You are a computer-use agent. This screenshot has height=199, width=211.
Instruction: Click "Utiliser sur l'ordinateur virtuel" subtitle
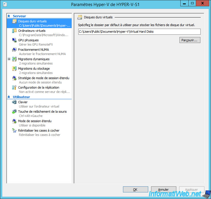[39, 106]
